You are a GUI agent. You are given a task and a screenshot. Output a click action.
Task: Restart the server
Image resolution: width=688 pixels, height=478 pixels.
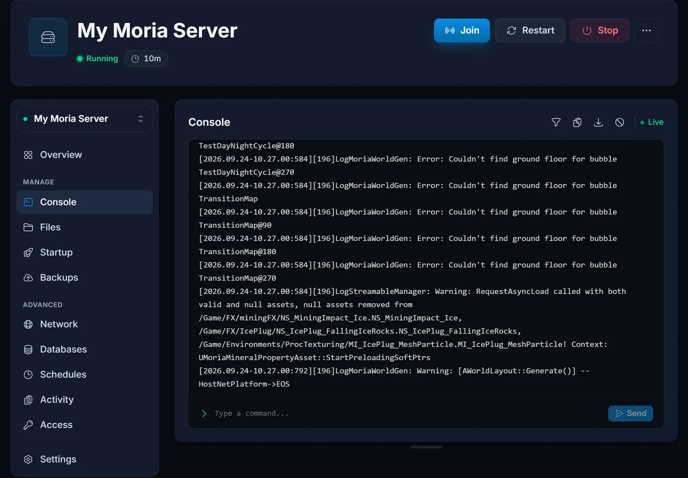click(530, 31)
